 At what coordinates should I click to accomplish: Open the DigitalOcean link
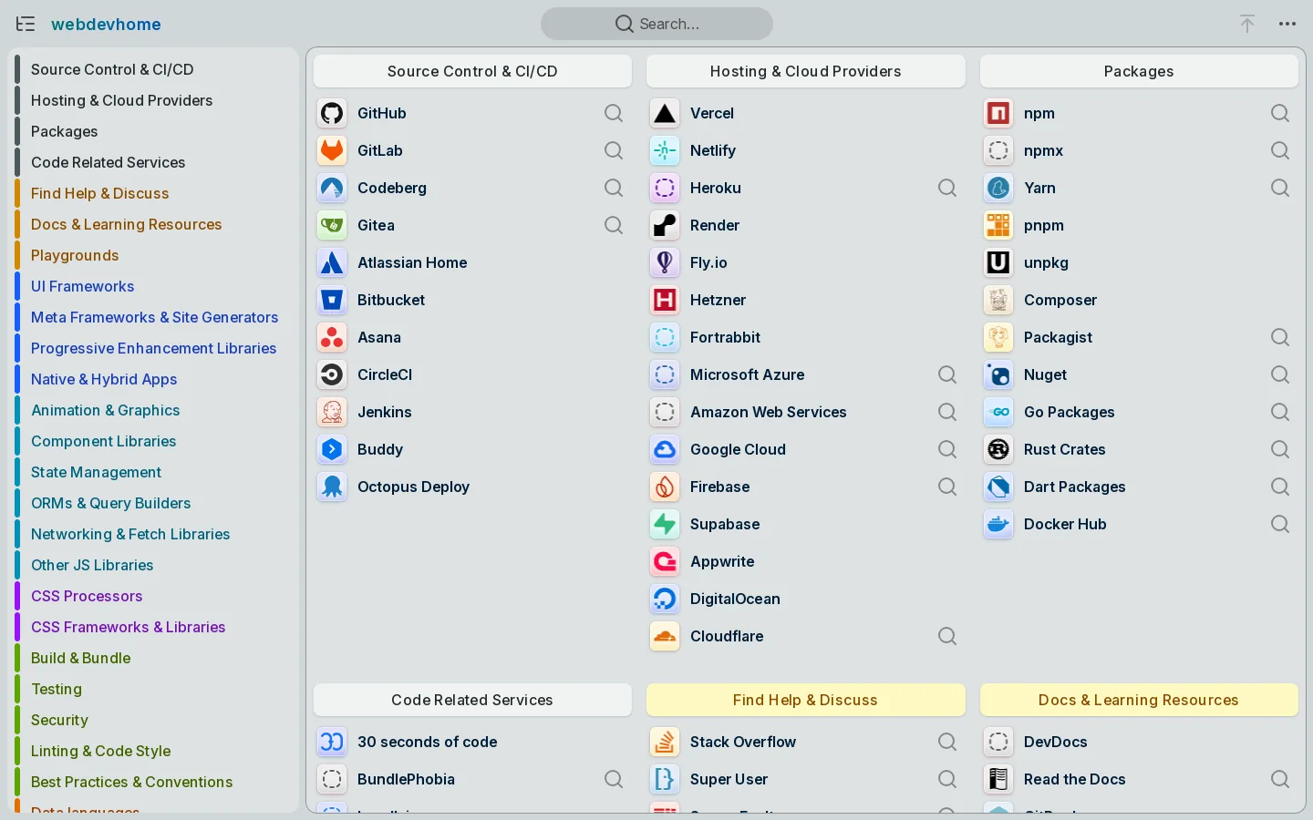735,599
